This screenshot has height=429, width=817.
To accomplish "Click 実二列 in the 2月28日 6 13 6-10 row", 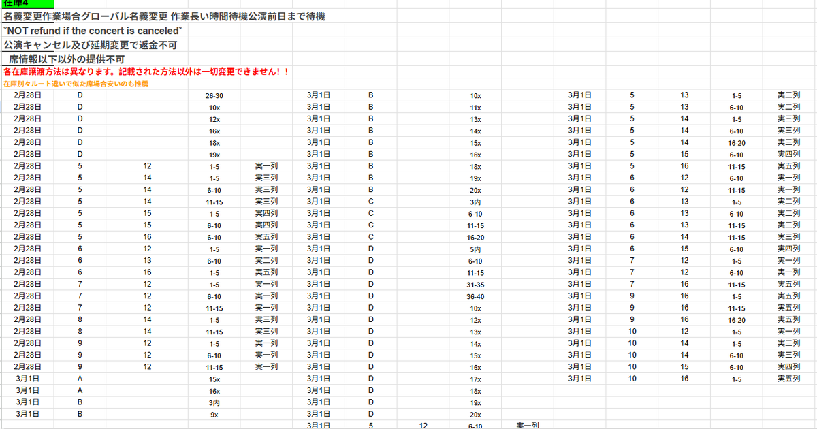I will point(266,261).
